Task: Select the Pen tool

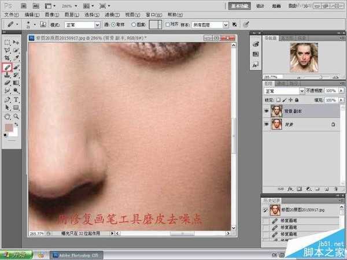Action: coord(8,99)
